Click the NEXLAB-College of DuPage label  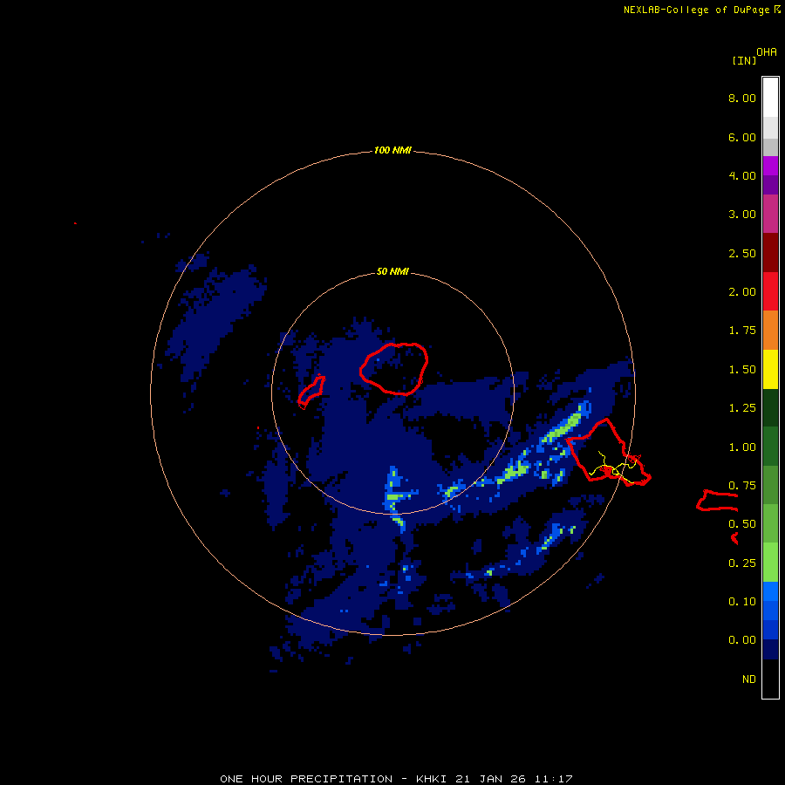[x=701, y=10]
